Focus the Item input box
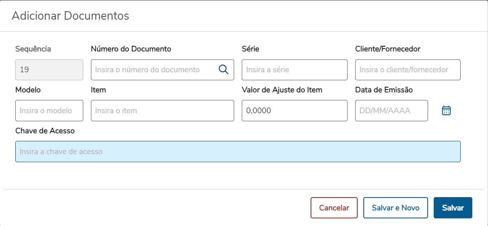The width and height of the screenshot is (488, 226). [162, 110]
